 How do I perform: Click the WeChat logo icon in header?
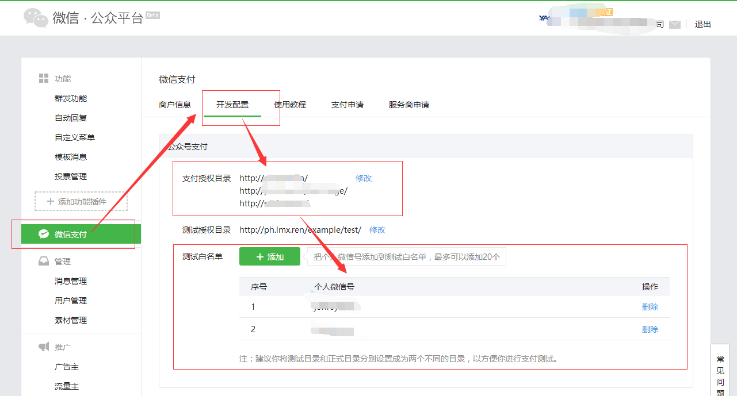click(x=36, y=18)
